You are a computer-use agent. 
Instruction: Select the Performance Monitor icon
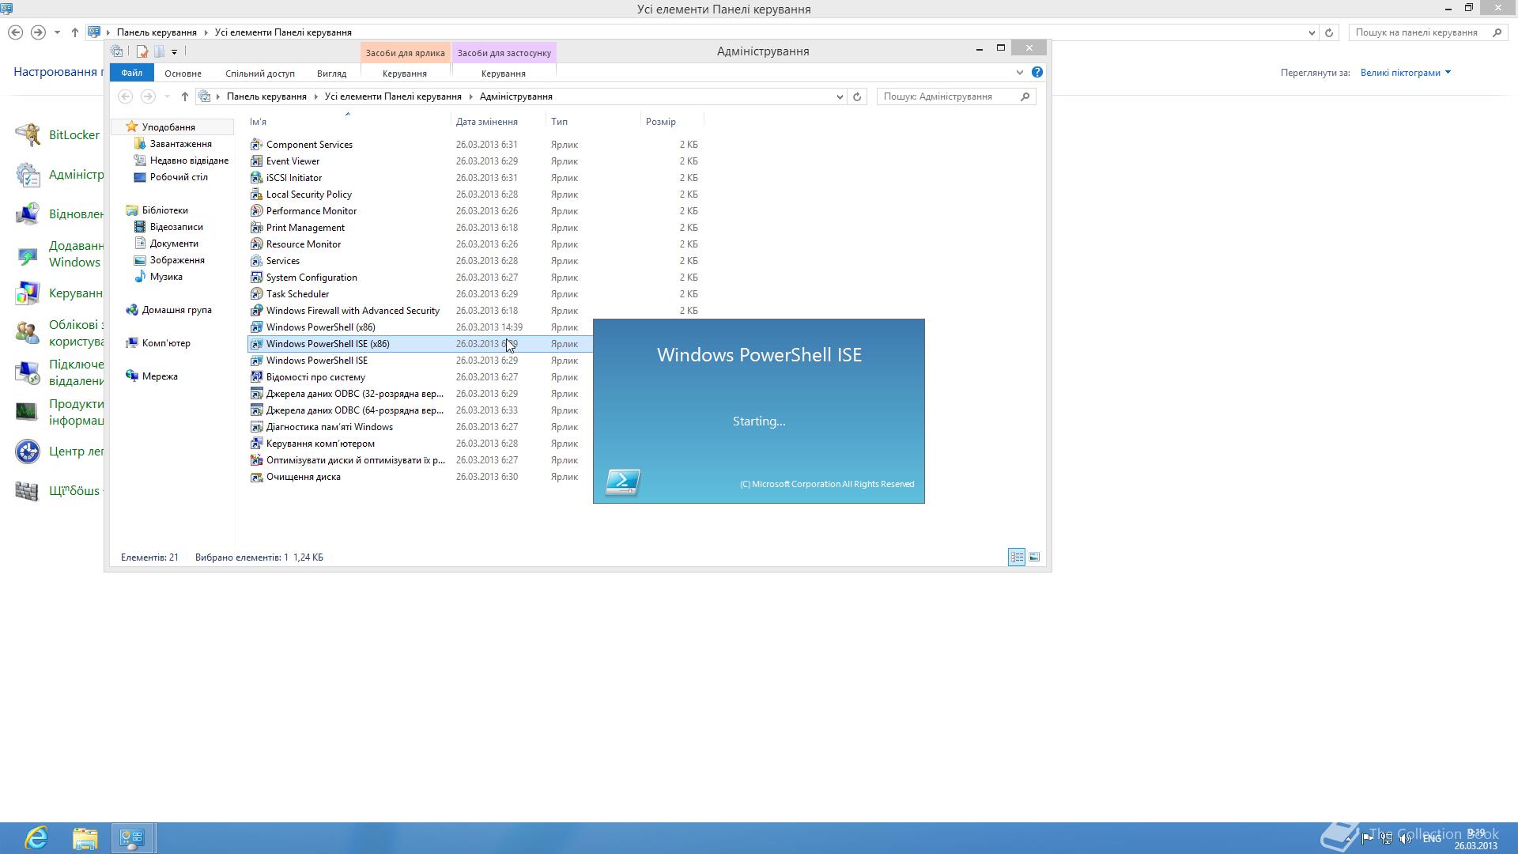256,211
